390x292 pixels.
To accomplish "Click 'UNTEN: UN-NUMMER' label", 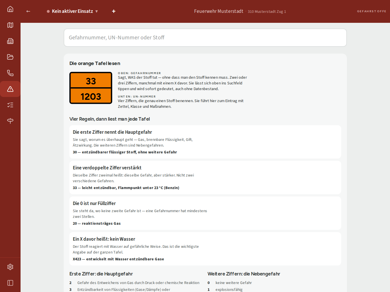I will [137, 97].
